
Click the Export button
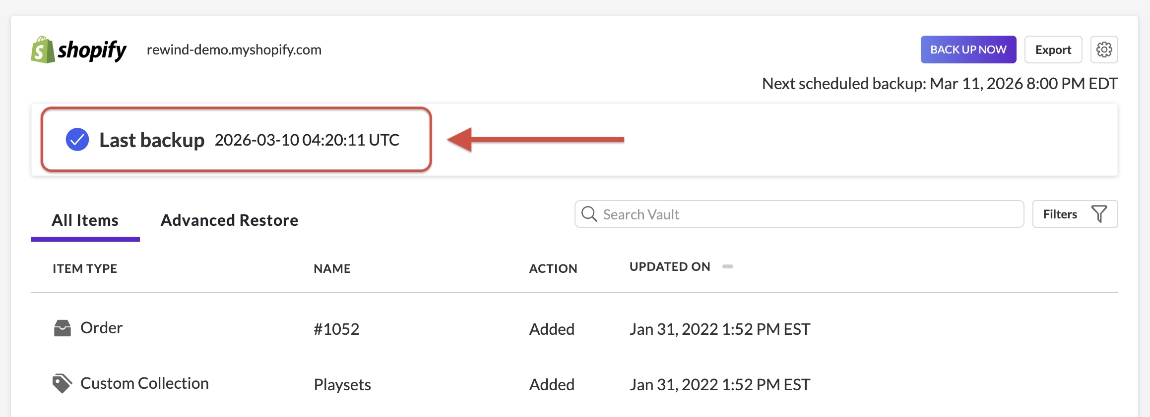(1053, 50)
